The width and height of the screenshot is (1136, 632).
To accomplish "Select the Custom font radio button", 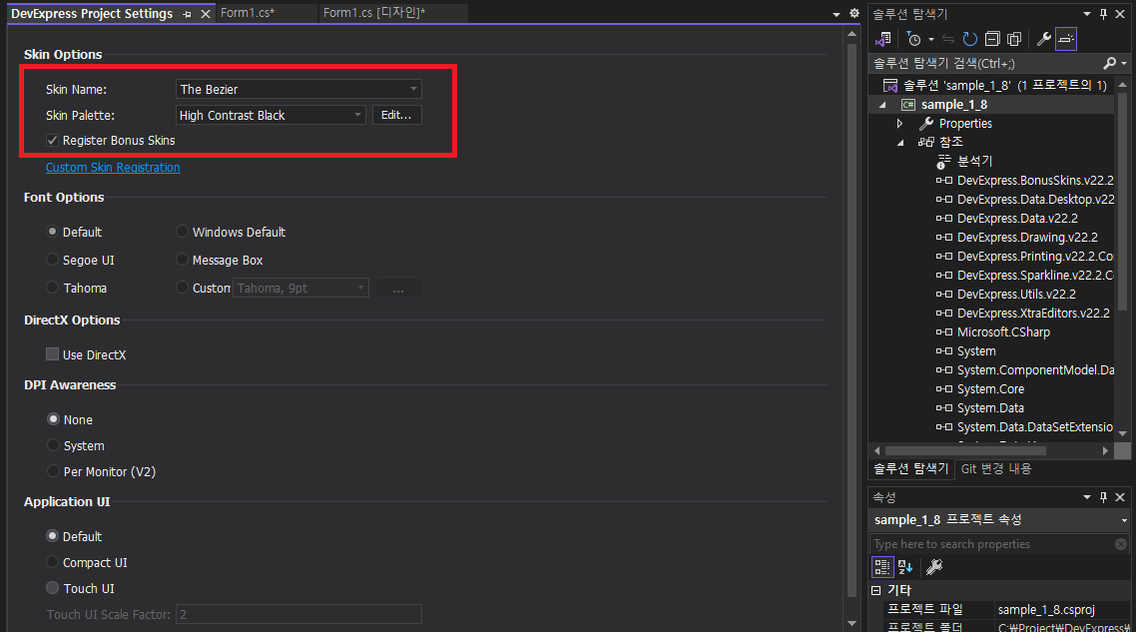I will coord(182,287).
